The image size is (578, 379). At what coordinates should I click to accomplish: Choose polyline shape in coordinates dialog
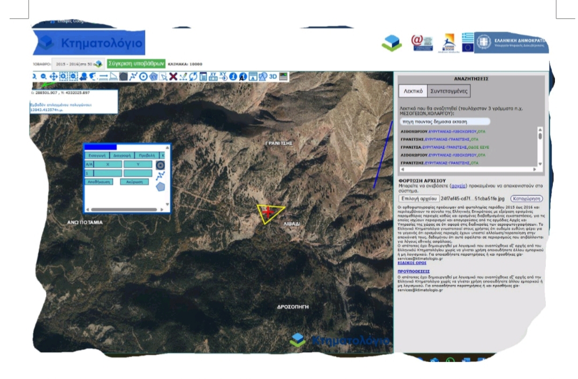(x=160, y=176)
